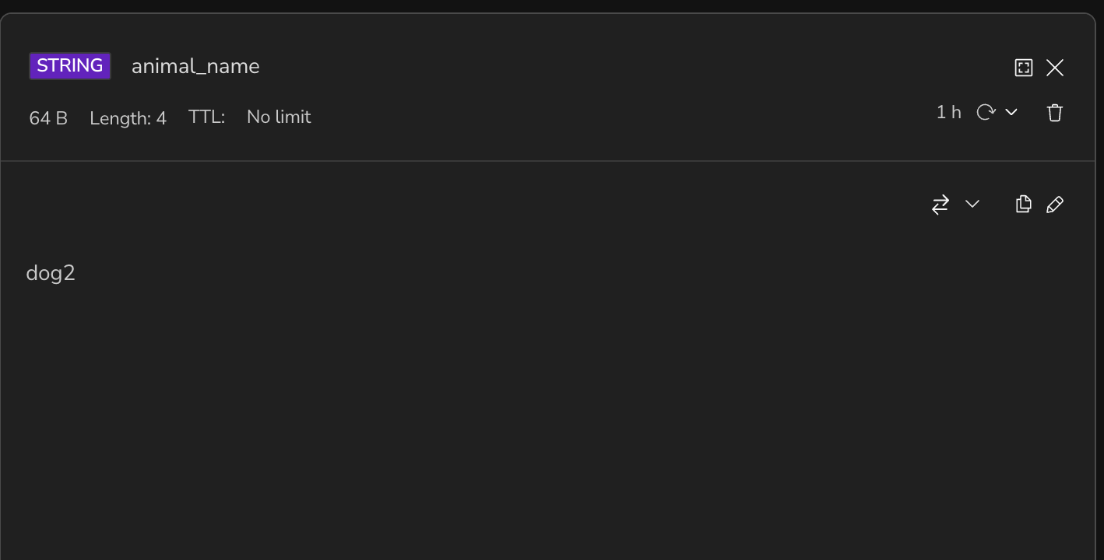This screenshot has width=1104, height=560.
Task: Click the TTL: label
Action: (206, 117)
